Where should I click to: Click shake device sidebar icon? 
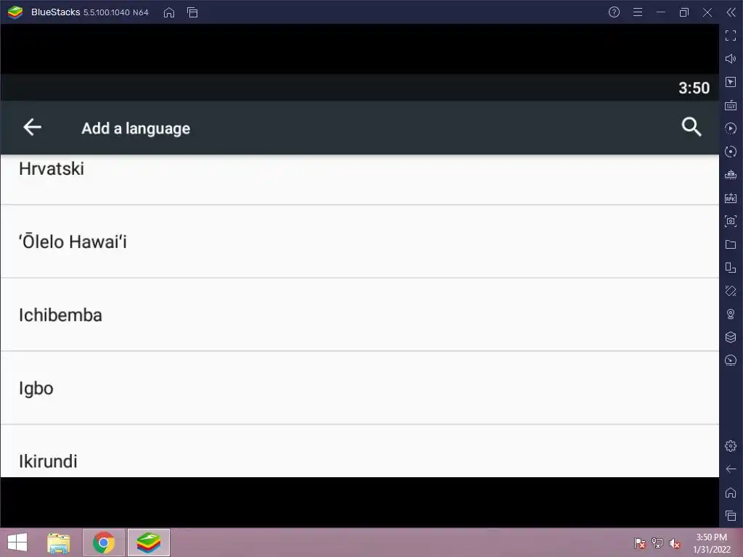pyautogui.click(x=731, y=291)
